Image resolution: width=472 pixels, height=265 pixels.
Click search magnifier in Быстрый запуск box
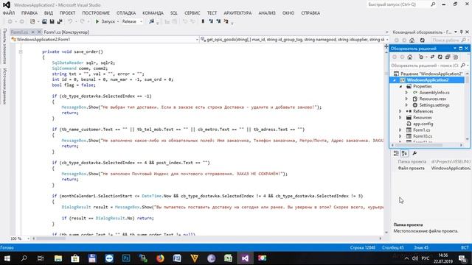click(x=433, y=4)
